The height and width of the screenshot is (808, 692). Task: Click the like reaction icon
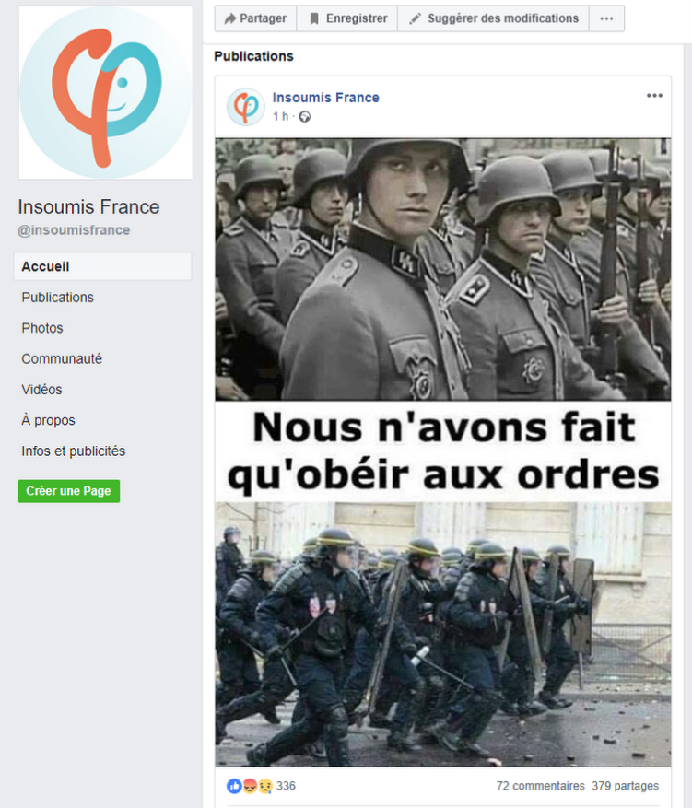coord(234,786)
